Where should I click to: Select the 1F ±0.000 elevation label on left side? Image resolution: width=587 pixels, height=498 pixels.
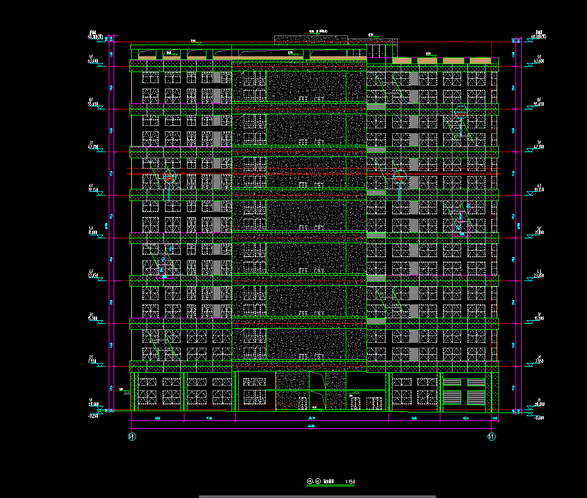[93, 403]
